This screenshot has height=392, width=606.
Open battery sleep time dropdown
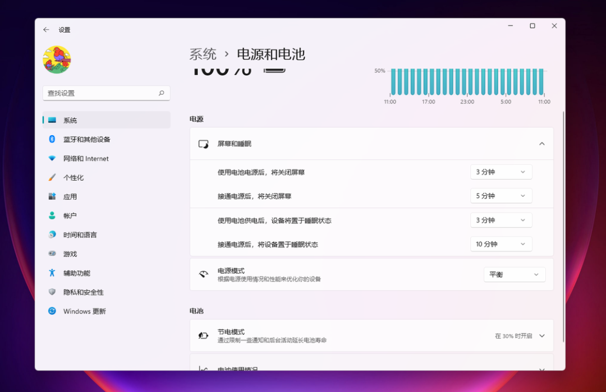click(501, 220)
